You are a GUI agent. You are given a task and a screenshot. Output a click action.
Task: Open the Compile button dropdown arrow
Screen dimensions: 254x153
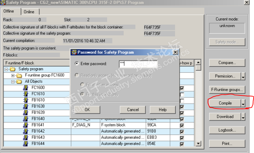click(x=243, y=103)
